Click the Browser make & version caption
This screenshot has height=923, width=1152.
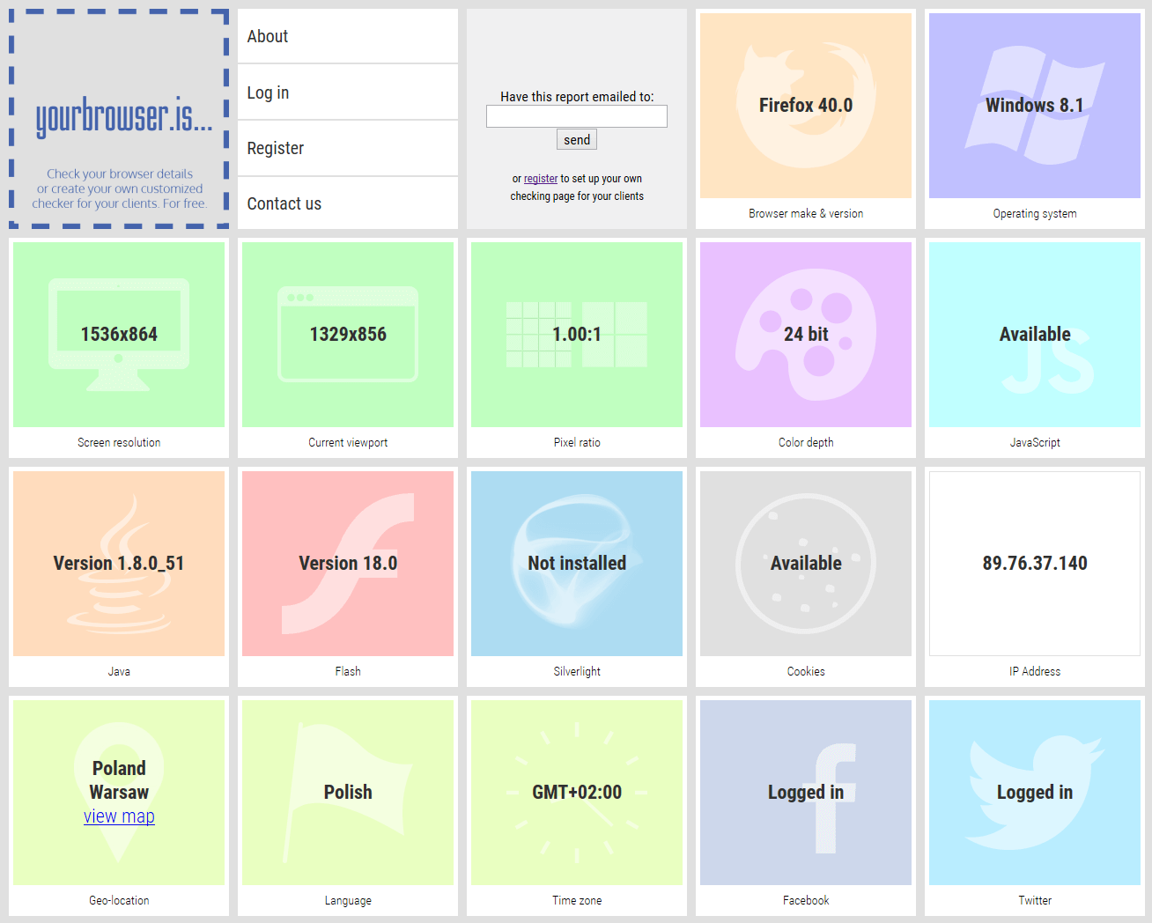pyautogui.click(x=806, y=214)
